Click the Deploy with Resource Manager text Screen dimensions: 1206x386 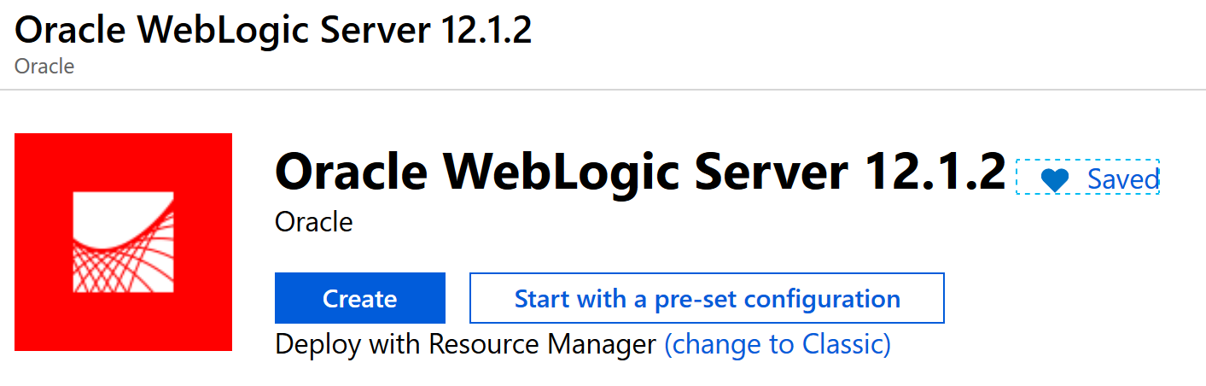click(x=466, y=344)
